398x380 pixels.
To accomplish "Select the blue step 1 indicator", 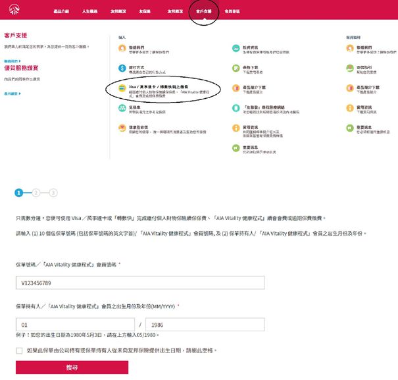I will [18, 193].
